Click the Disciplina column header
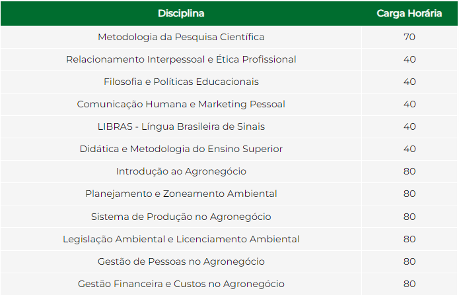 point(181,13)
